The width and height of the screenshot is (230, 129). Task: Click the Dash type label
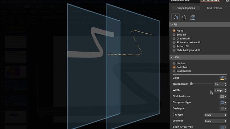(x=179, y=109)
